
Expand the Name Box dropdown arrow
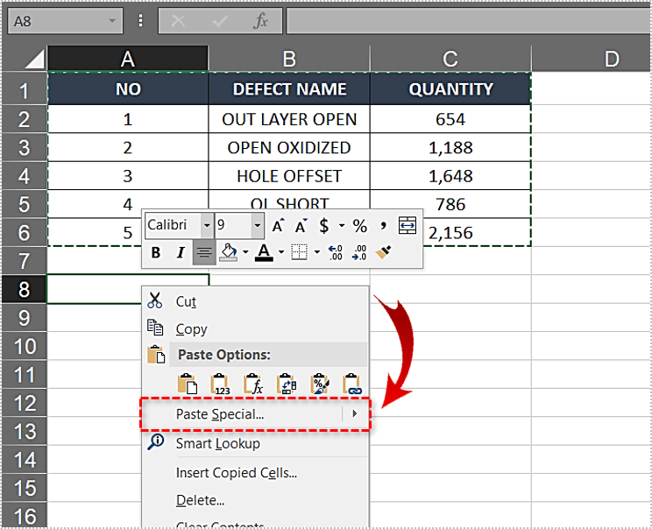tap(112, 21)
